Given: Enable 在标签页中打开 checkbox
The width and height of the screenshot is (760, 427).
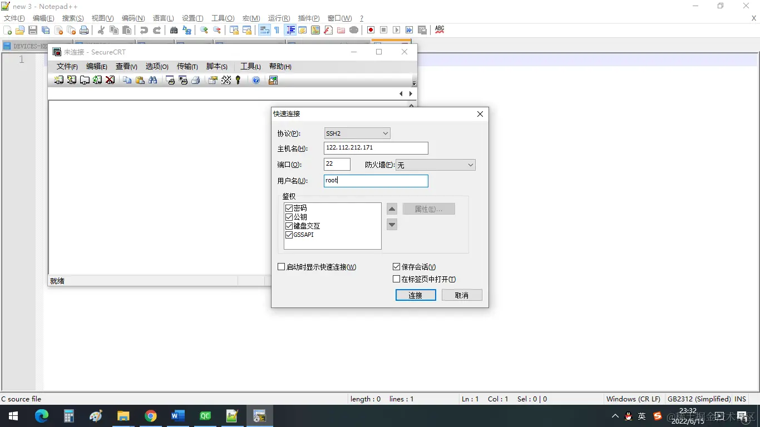Looking at the screenshot, I should (x=397, y=279).
